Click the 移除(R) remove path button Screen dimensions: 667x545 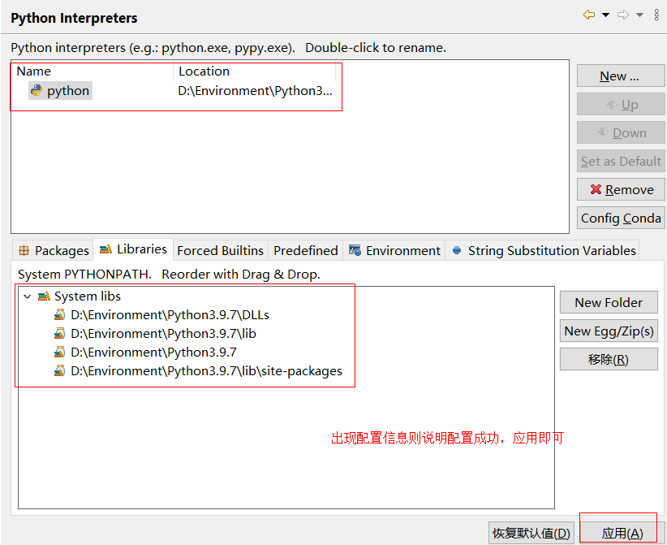pyautogui.click(x=609, y=359)
